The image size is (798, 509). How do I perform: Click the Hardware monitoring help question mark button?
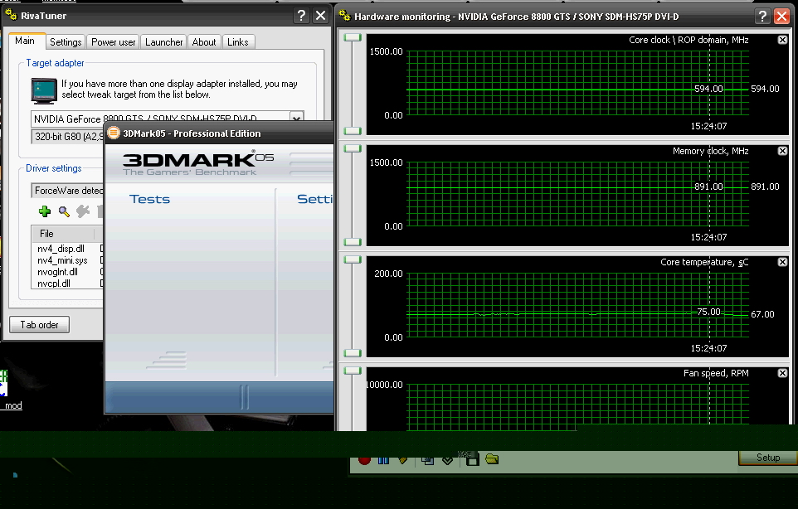click(762, 17)
